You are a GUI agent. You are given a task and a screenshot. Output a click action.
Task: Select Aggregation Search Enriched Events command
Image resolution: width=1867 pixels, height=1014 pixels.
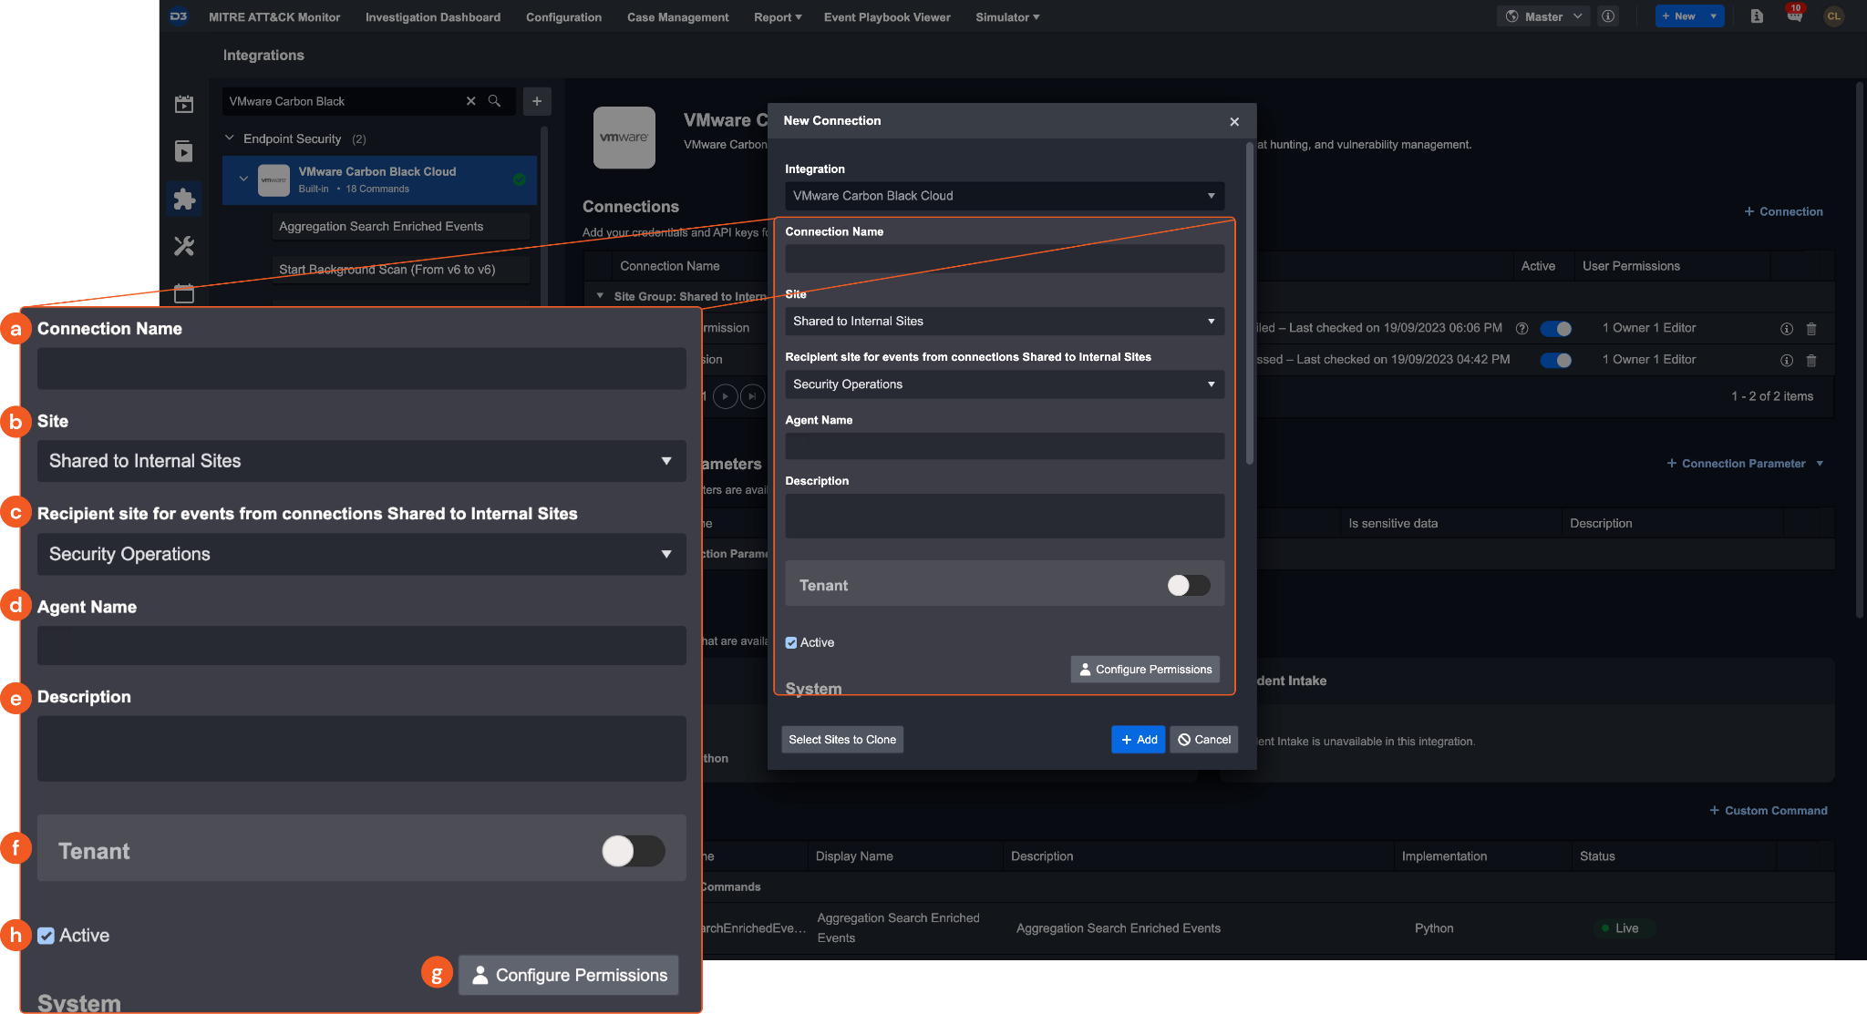click(x=400, y=226)
